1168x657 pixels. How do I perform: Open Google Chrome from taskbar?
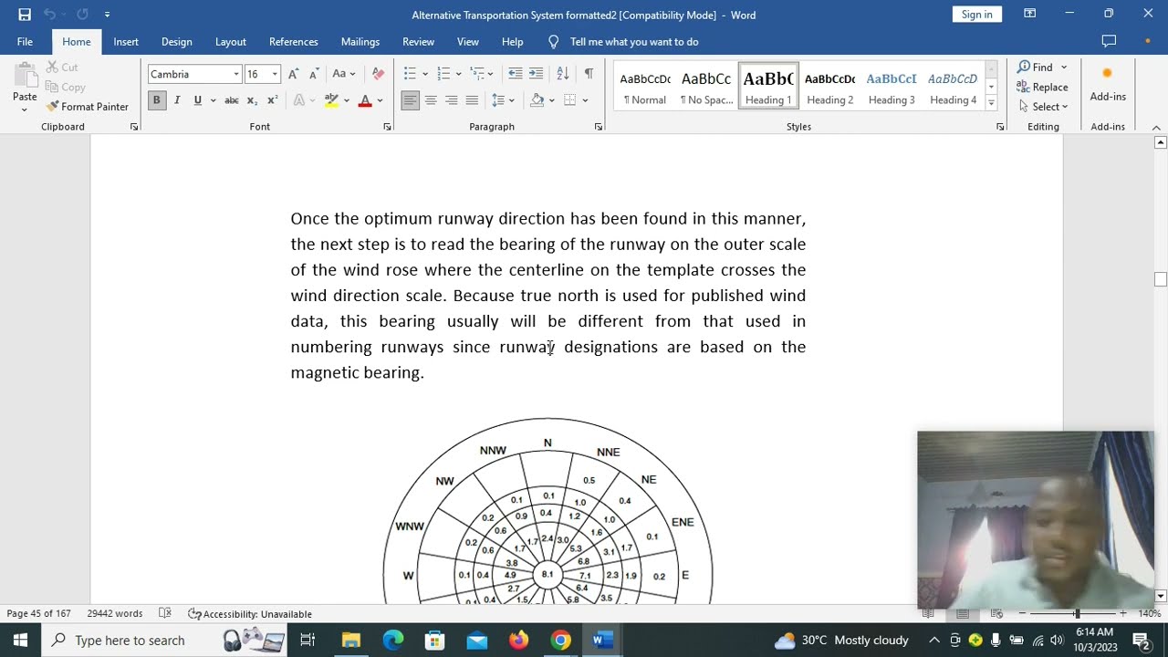pos(560,641)
